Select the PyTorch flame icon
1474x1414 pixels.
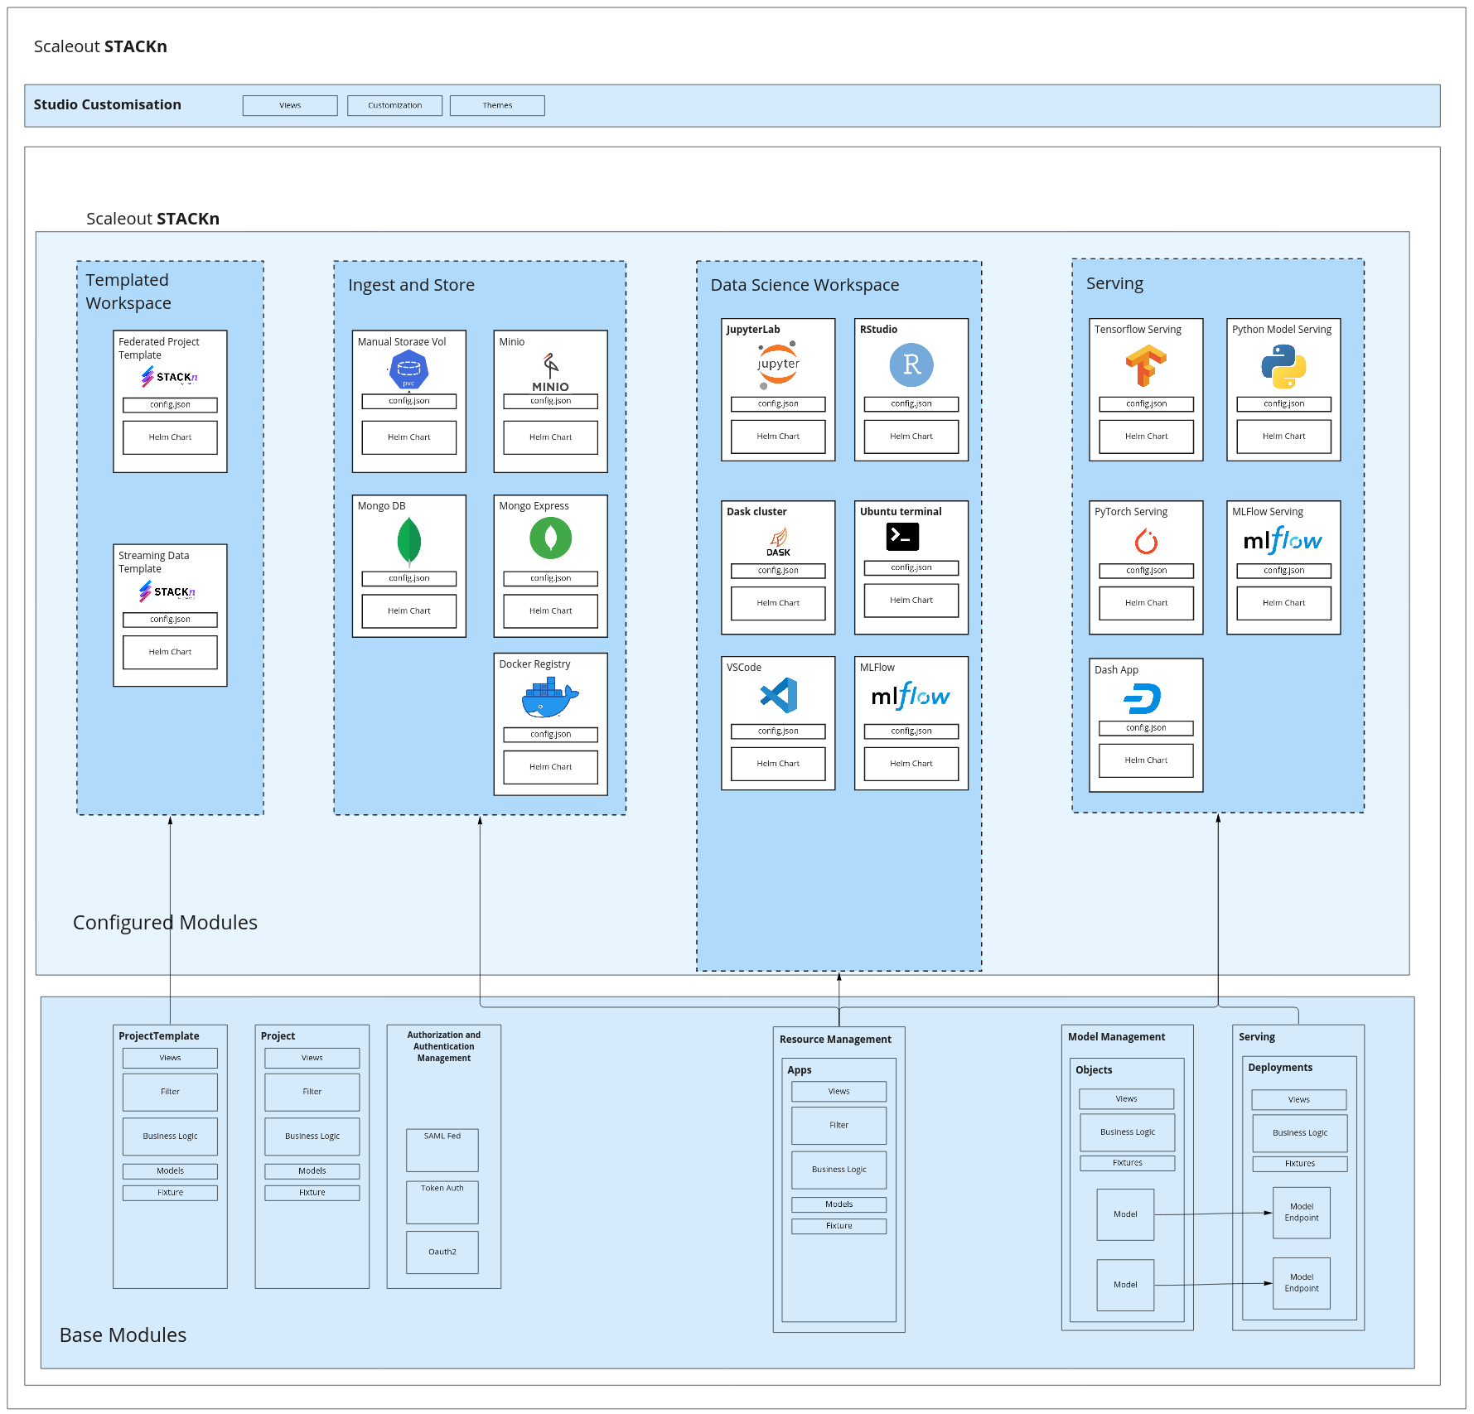click(x=1146, y=541)
